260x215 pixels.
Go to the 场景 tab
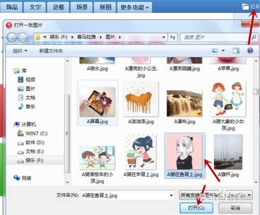pos(82,7)
